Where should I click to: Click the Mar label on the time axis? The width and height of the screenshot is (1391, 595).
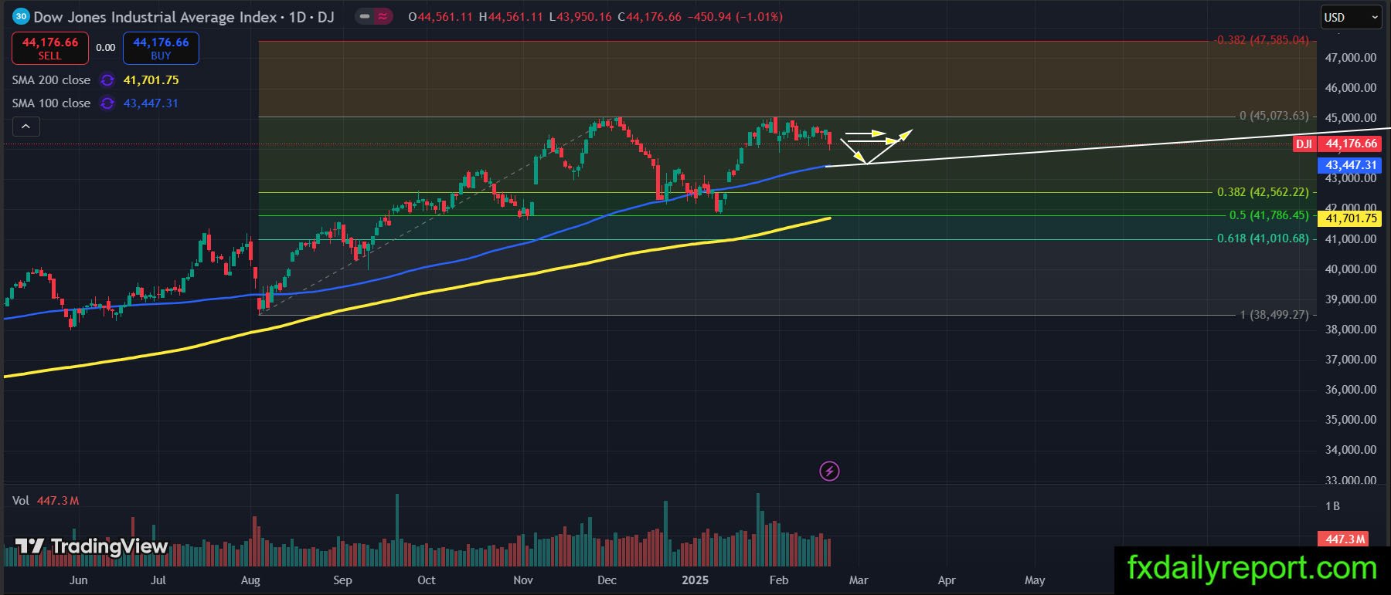point(859,580)
